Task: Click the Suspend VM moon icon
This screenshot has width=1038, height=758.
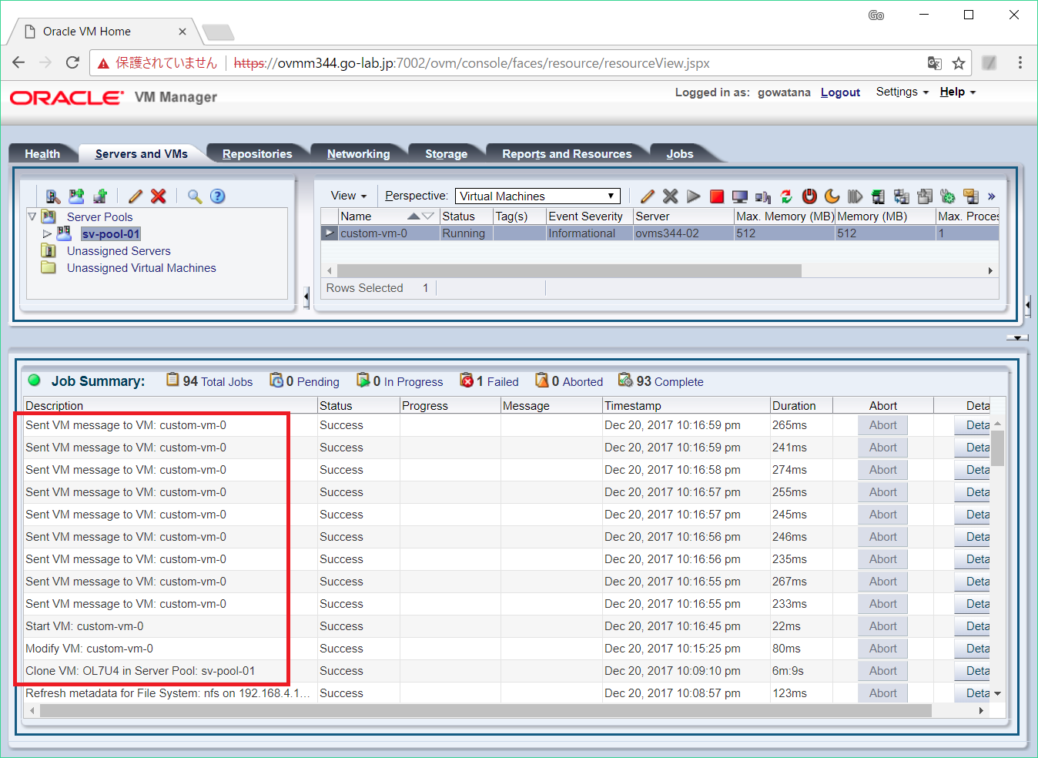Action: click(832, 196)
